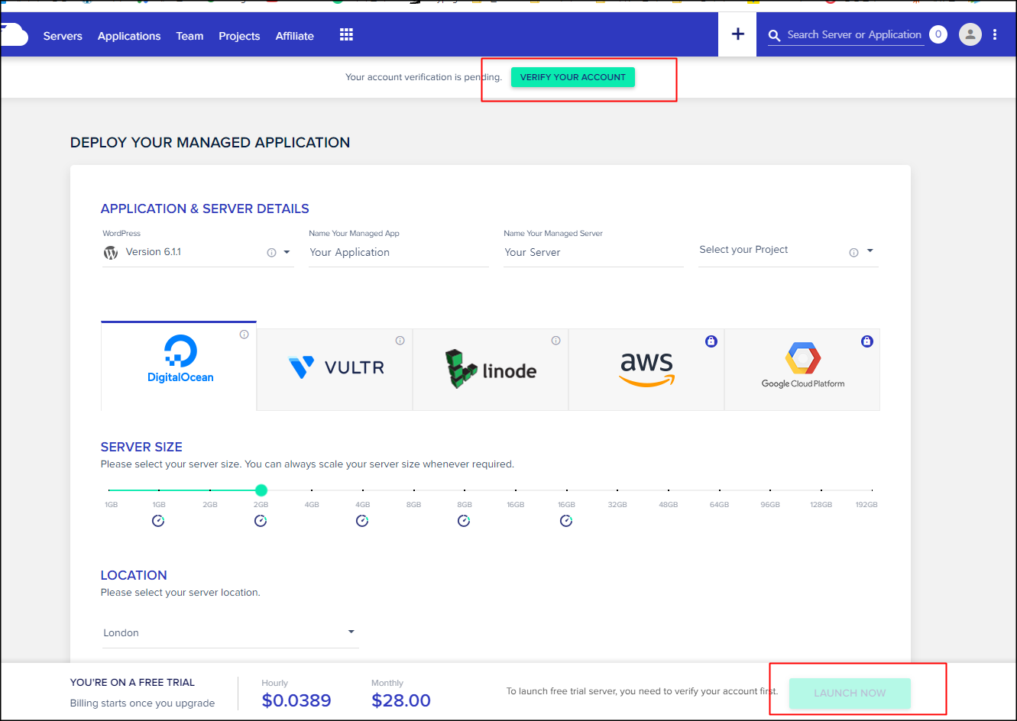Click the monthly price $28.00
This screenshot has height=721, width=1017.
pos(401,700)
